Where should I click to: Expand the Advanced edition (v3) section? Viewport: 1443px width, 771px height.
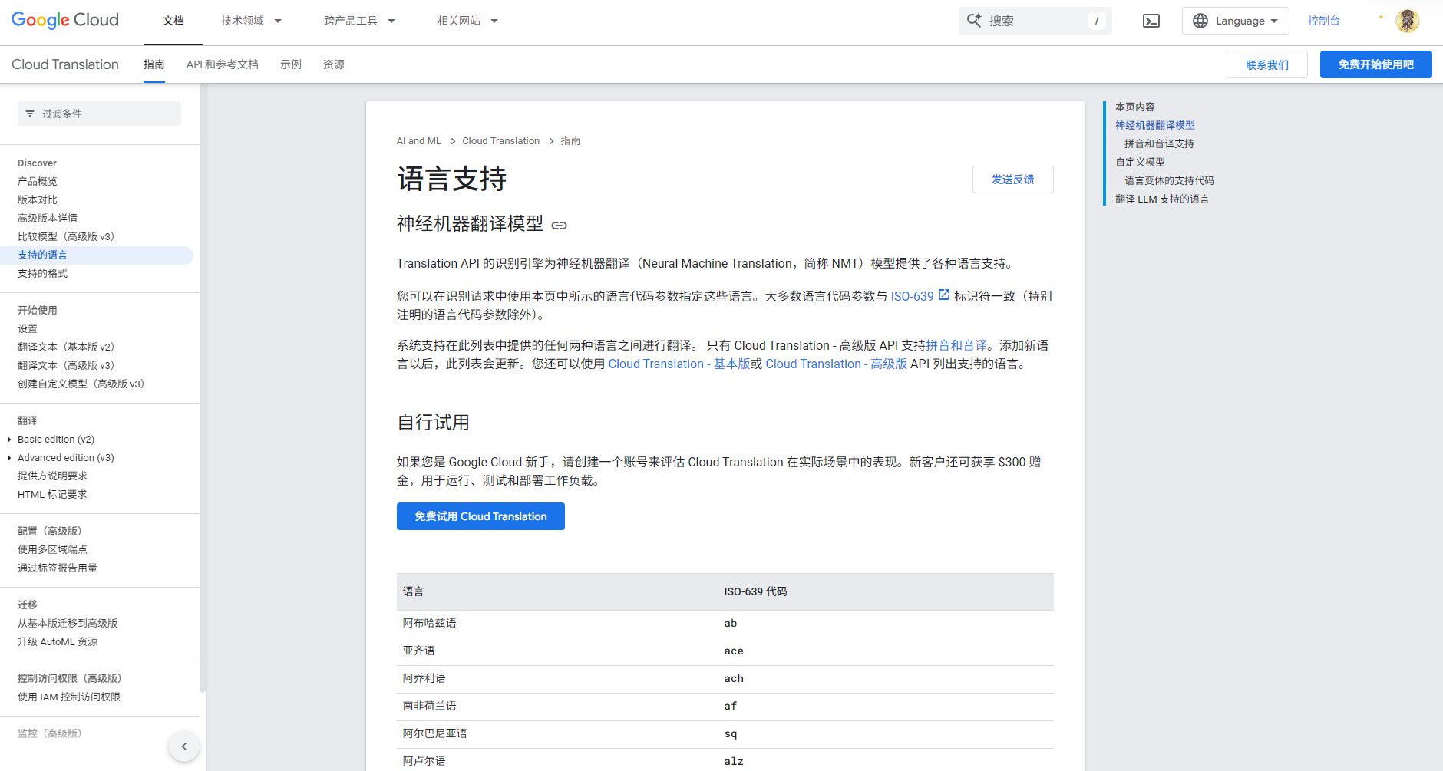pyautogui.click(x=8, y=457)
